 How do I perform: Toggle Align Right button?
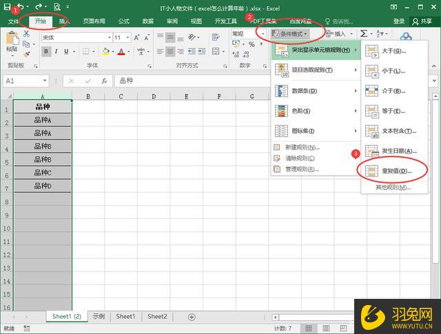(181, 51)
